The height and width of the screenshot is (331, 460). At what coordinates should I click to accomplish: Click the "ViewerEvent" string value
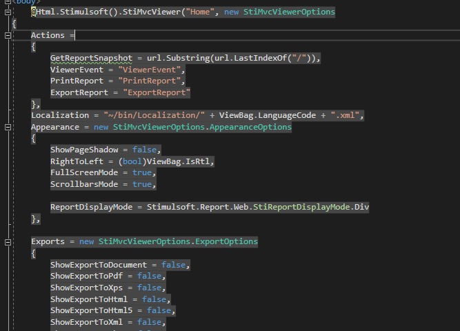(x=149, y=70)
